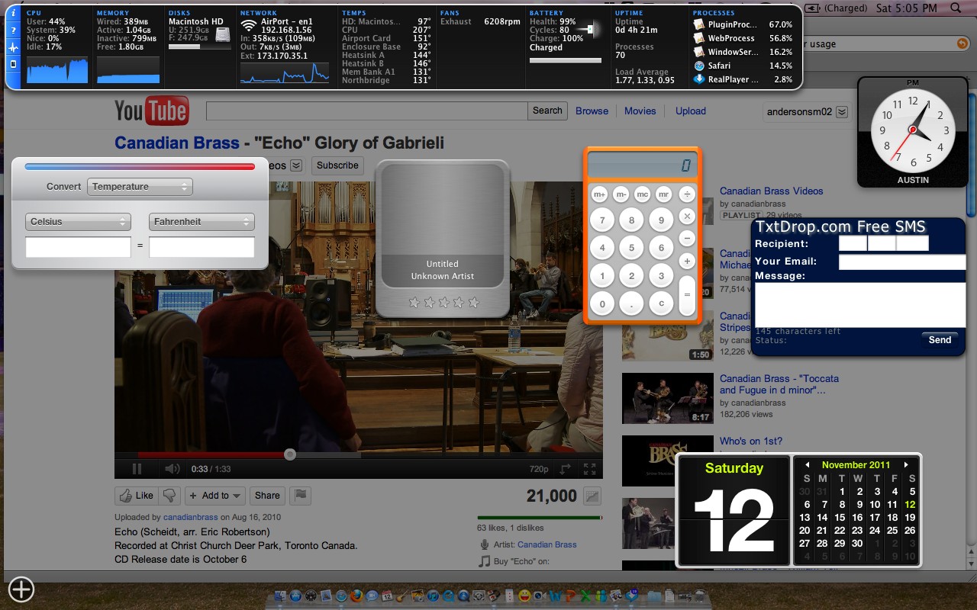Rate track with first star in iTunes widget
The image size is (977, 610).
[x=414, y=303]
